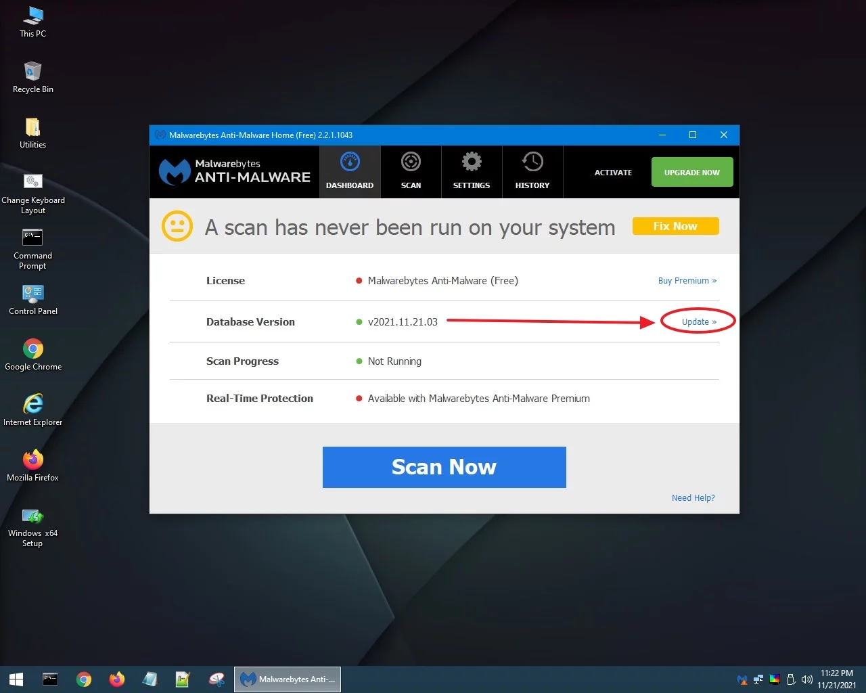Select the Recycle Bin desktop icon
Screen dimensions: 866x693
click(32, 77)
